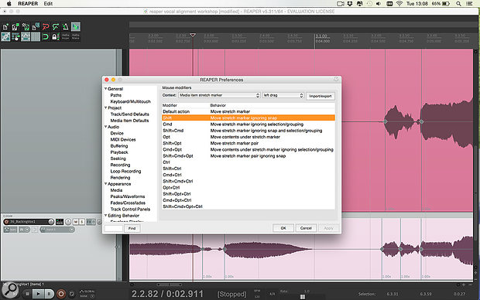Viewport: 480px width, 300px height.
Task: Open the left drag dropdown
Action: pos(283,95)
